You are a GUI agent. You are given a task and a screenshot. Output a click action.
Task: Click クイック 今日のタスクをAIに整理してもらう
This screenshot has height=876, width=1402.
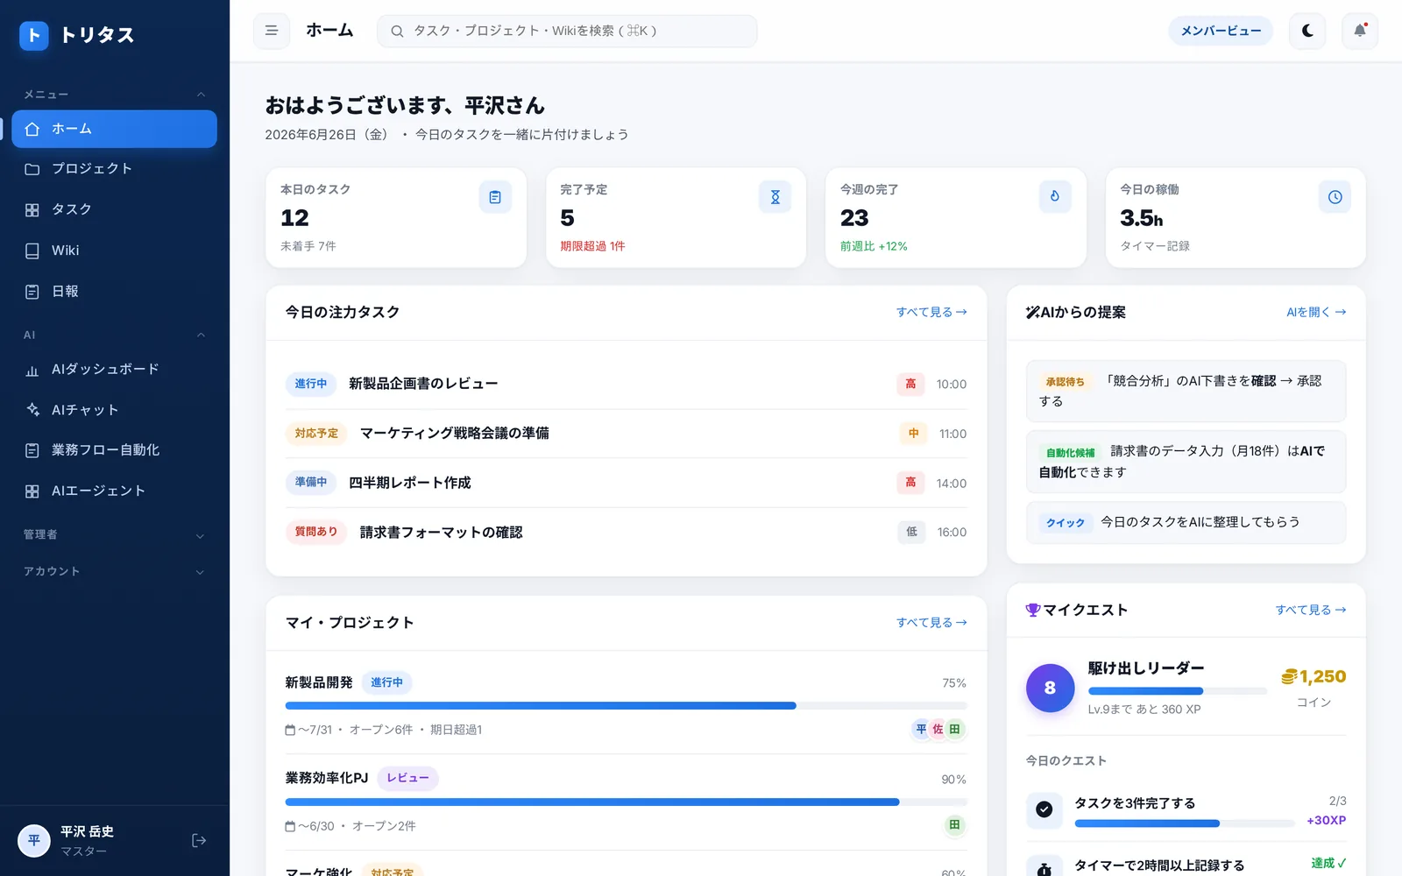click(x=1186, y=522)
